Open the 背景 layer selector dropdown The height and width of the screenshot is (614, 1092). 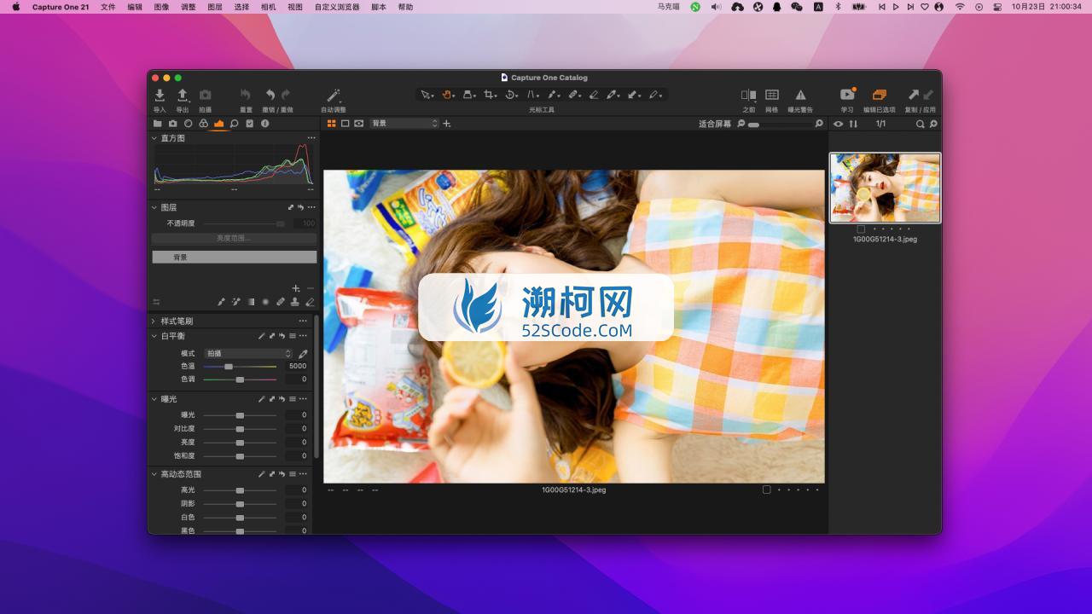[x=404, y=124]
